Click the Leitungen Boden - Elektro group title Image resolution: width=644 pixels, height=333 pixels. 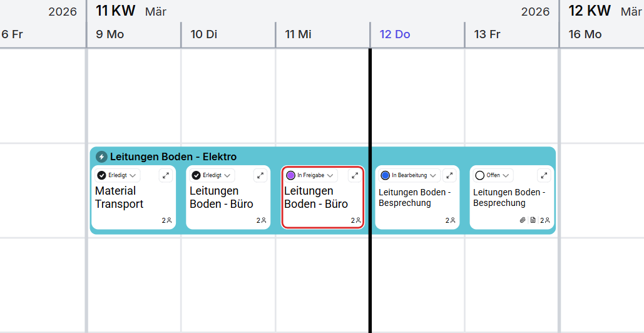[x=173, y=156]
